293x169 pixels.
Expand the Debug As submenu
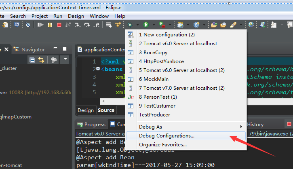tap(186, 127)
